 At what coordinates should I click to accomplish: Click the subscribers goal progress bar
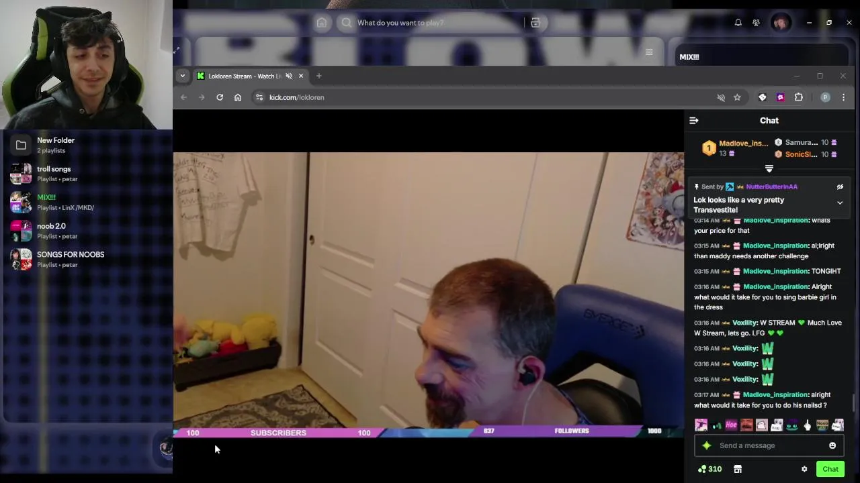[279, 433]
